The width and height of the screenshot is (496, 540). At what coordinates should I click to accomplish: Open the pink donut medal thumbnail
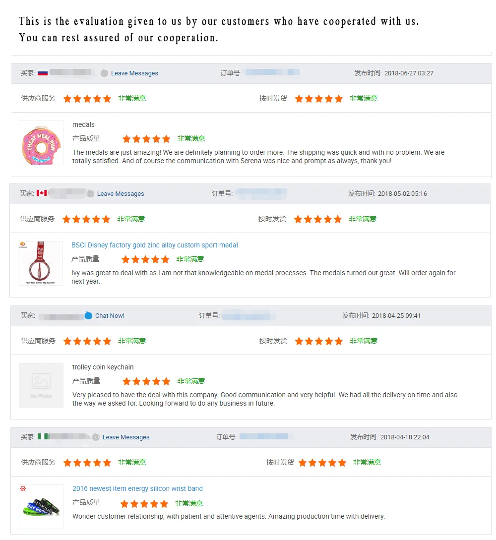tap(41, 143)
